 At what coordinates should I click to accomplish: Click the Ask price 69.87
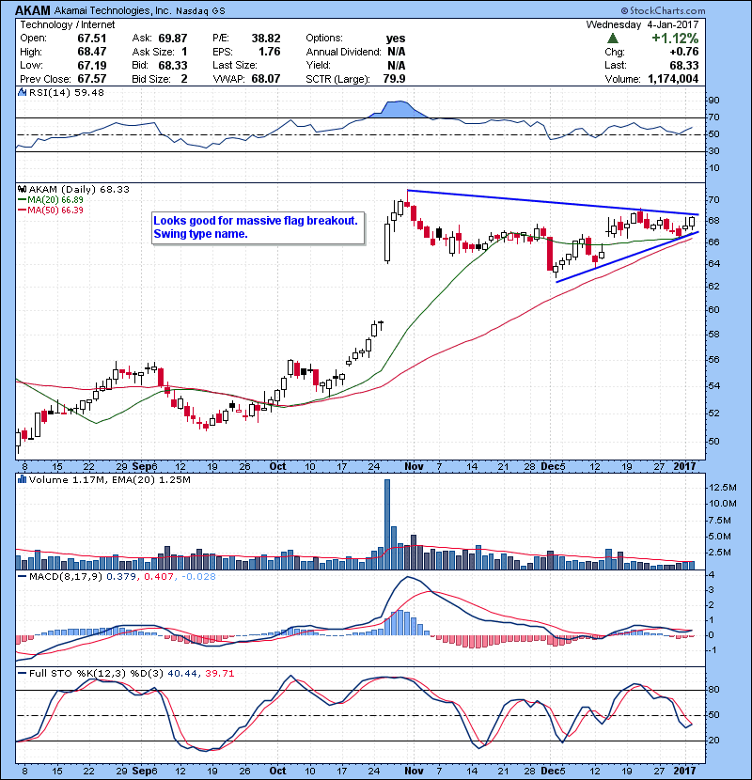tap(173, 39)
